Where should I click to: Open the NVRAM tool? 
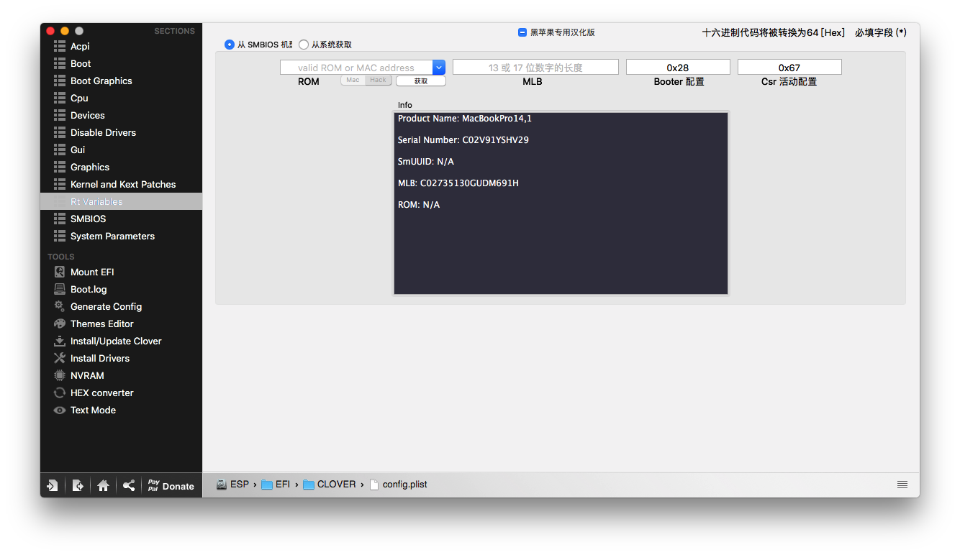coord(87,375)
